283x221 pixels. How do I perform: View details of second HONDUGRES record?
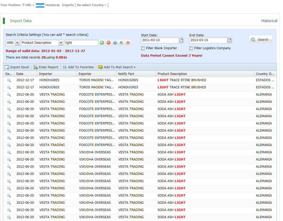point(9,87)
